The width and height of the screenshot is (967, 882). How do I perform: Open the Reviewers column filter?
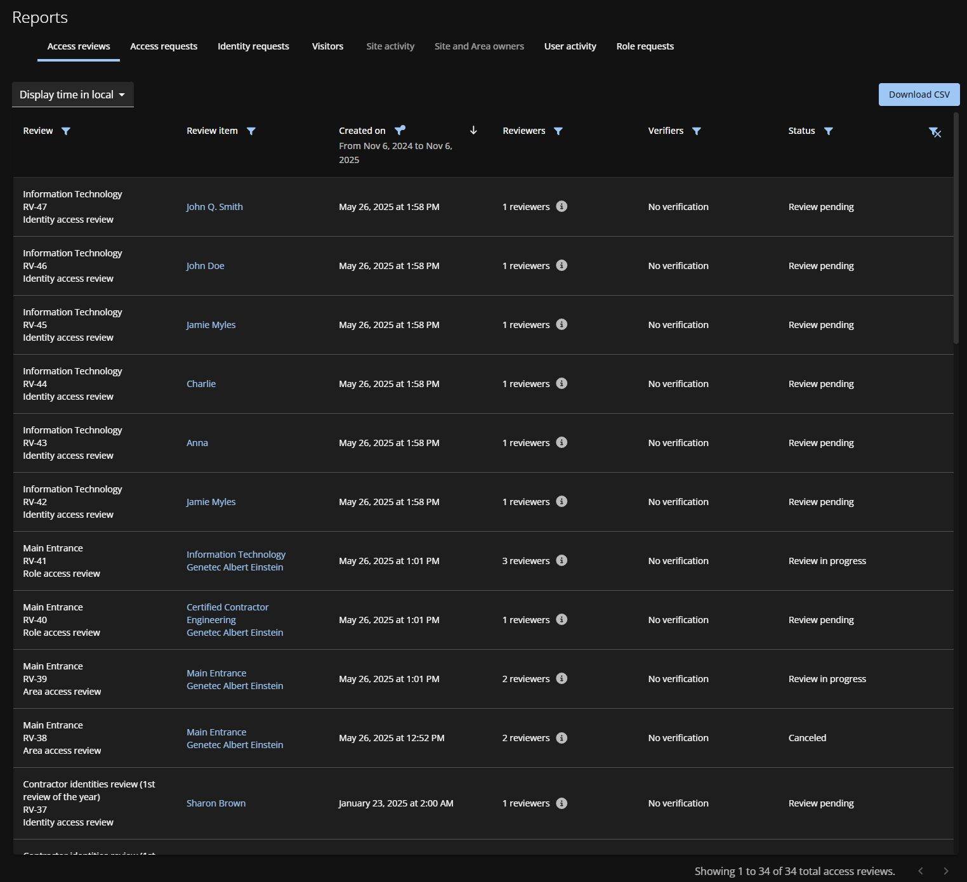[558, 131]
